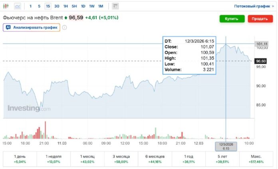Click the green up arrow next to Brent
This screenshot has width=278, height=169.
[66, 18]
